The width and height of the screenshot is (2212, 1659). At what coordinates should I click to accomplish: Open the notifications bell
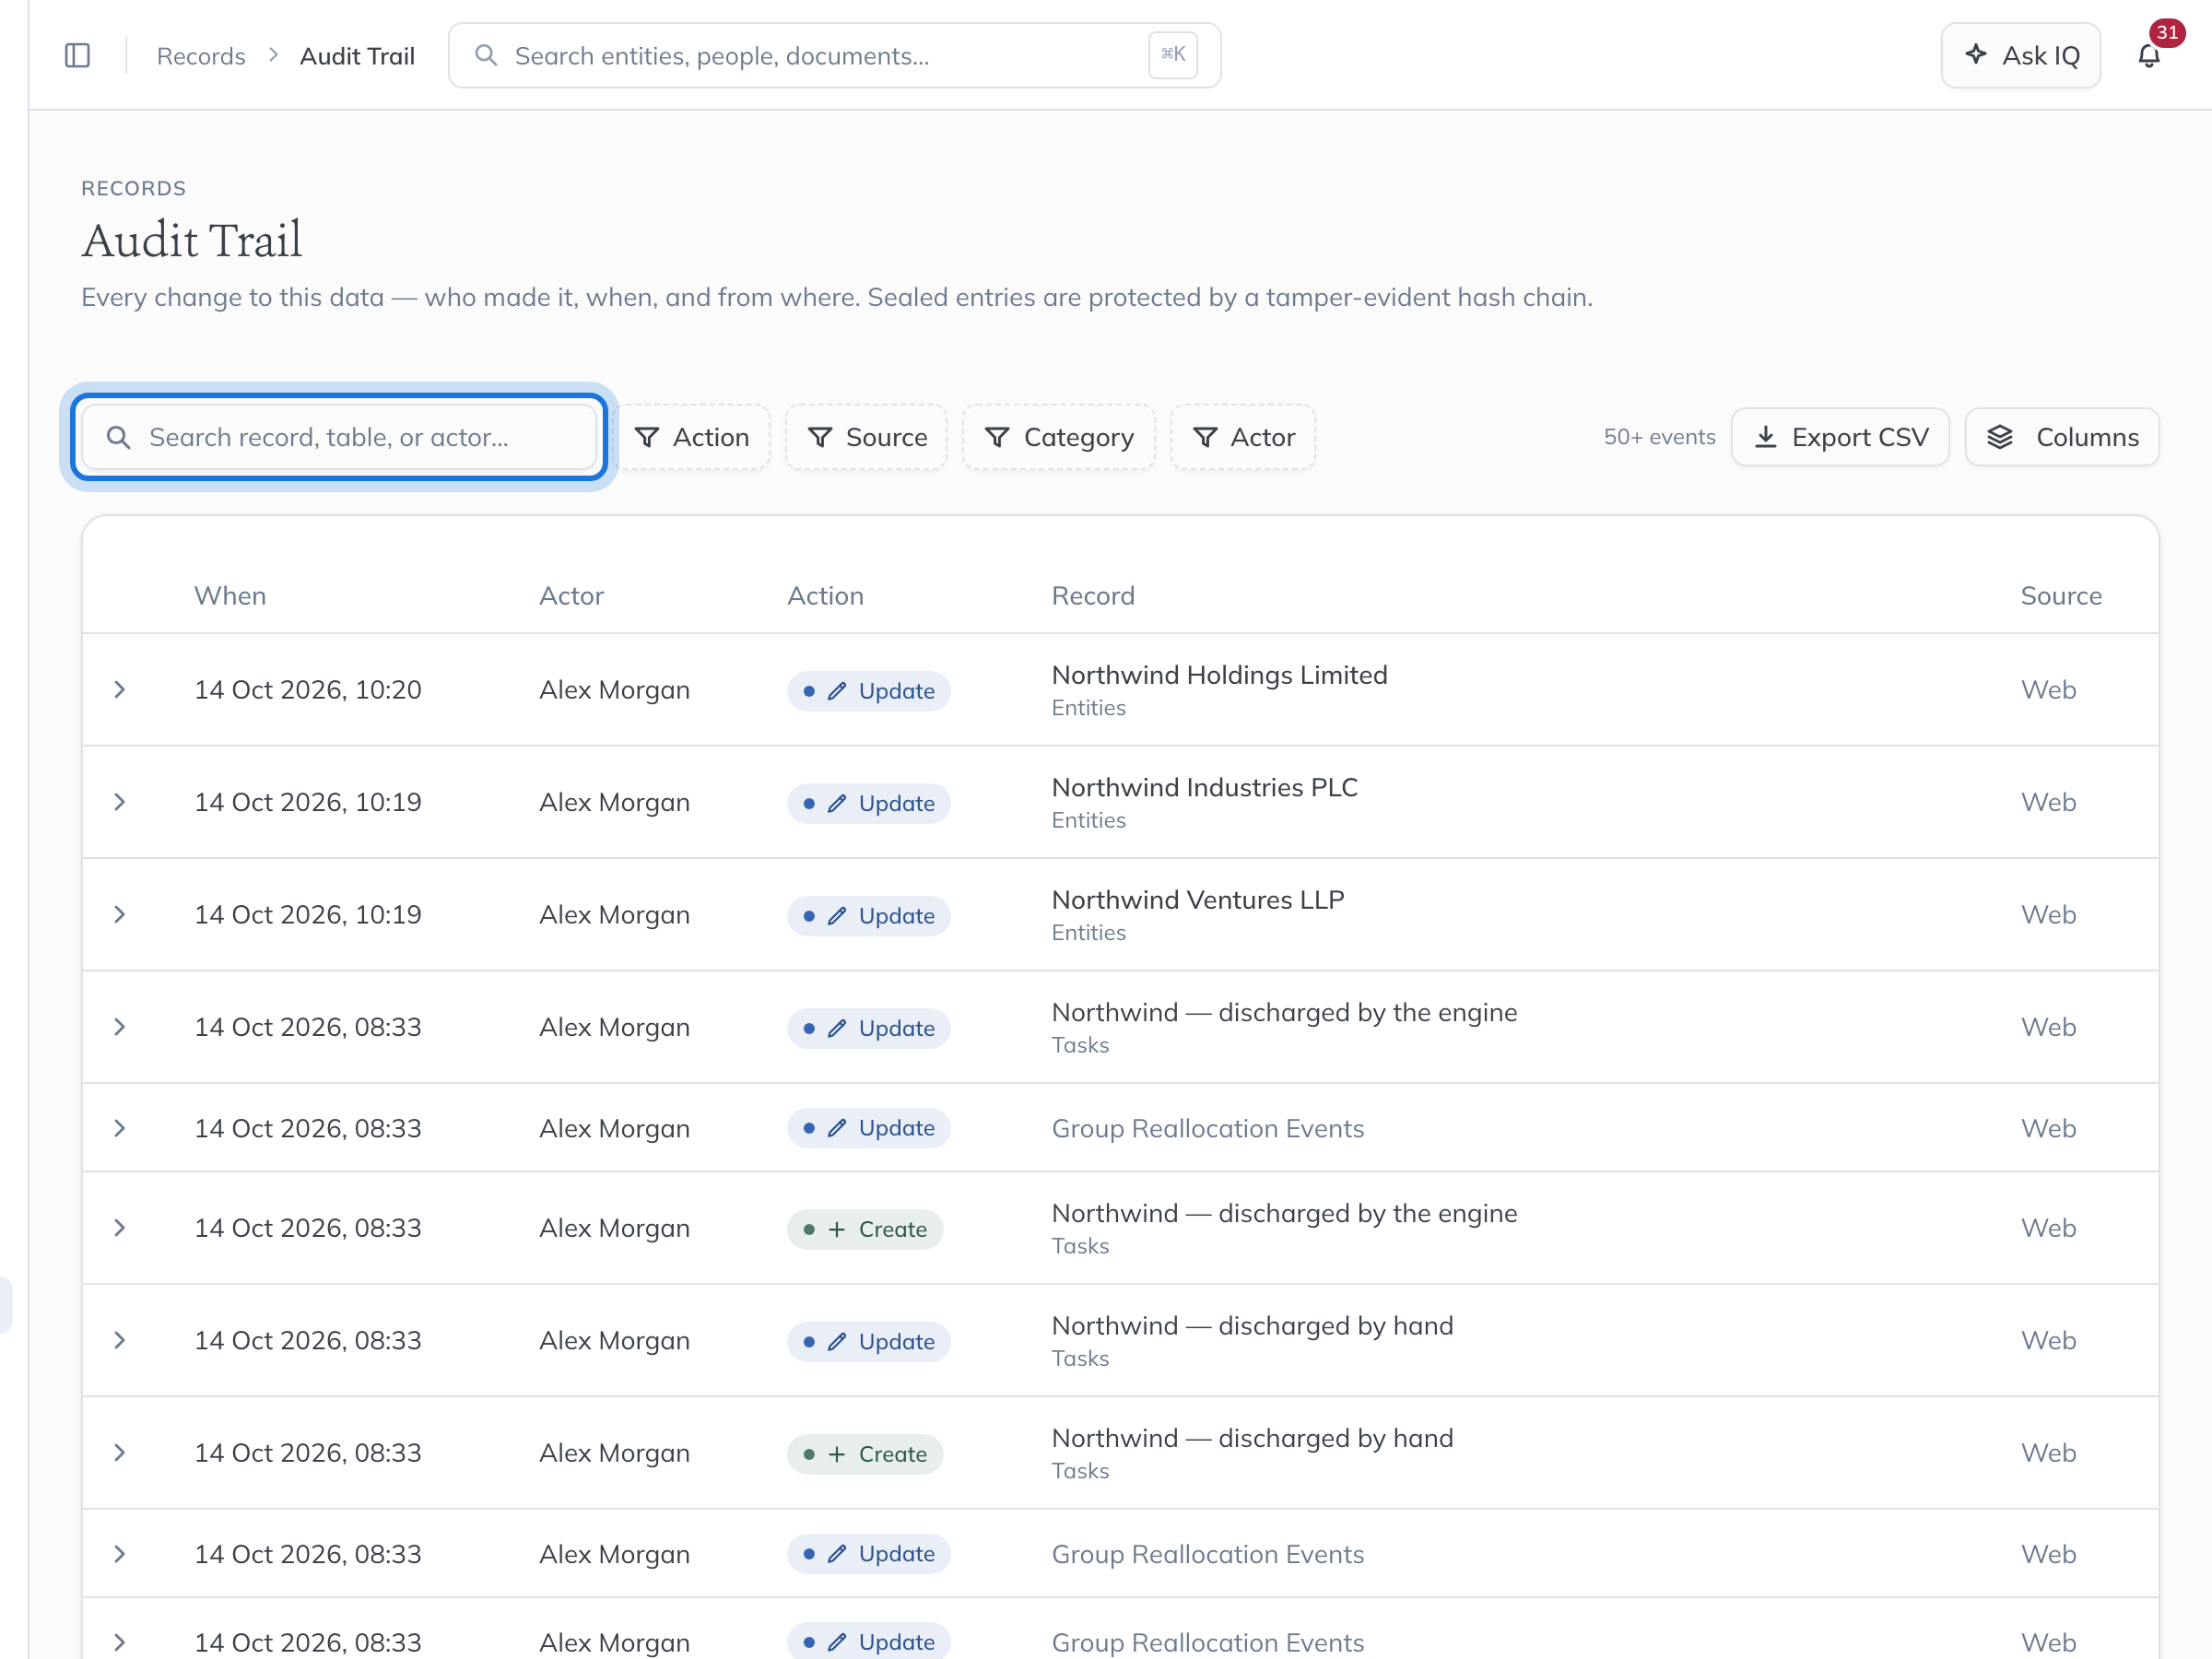coord(2149,55)
